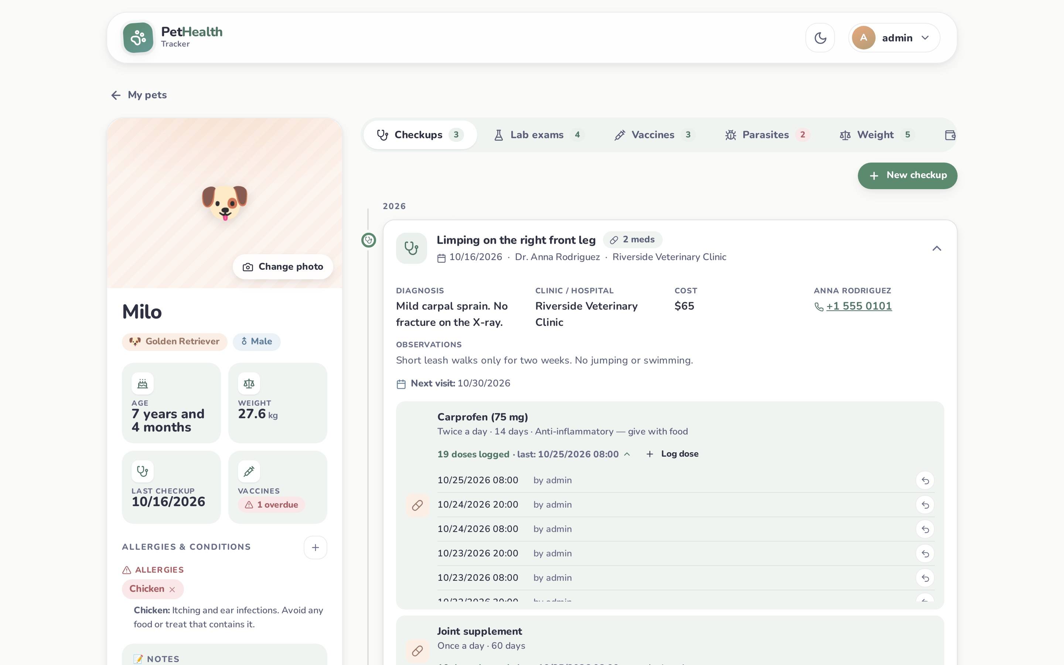The image size is (1064, 665).
Task: Undo the dose logged 10/24/2026 20:00
Action: click(925, 505)
